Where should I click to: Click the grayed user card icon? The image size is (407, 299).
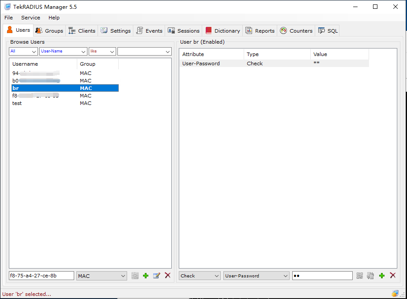(135, 276)
